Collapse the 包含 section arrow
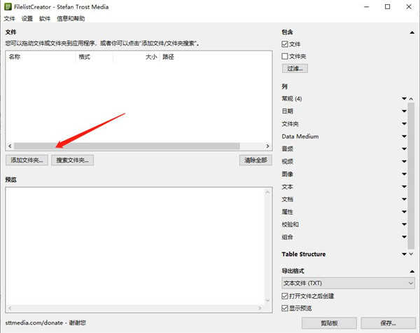The height and width of the screenshot is (333, 420). click(x=412, y=32)
